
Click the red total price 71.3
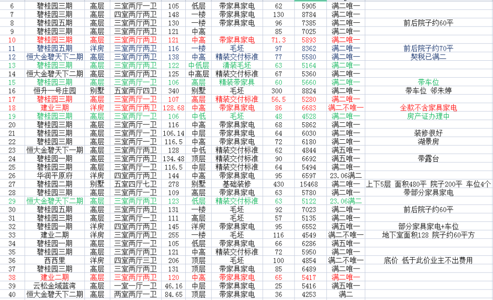pyautogui.click(x=278, y=40)
